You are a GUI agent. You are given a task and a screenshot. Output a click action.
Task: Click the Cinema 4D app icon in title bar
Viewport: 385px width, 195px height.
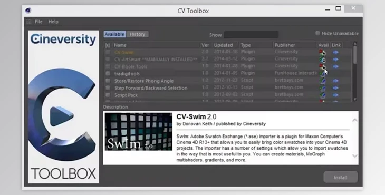coord(28,11)
